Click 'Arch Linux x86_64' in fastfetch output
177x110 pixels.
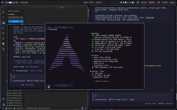pos(102,57)
